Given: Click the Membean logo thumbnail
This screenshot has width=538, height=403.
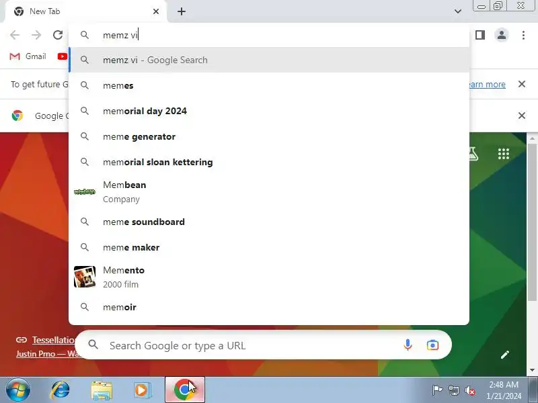Looking at the screenshot, I should click(85, 192).
